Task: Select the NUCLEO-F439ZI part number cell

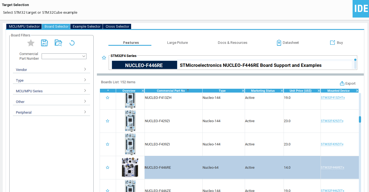Action: pos(174,144)
